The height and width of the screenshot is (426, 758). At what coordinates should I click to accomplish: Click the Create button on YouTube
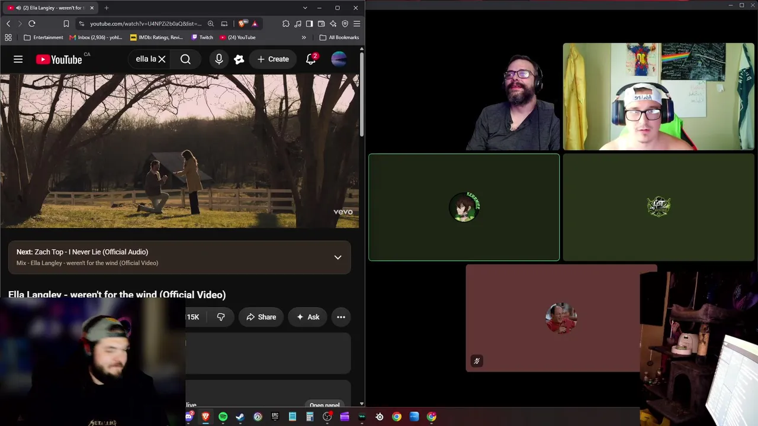(x=273, y=59)
